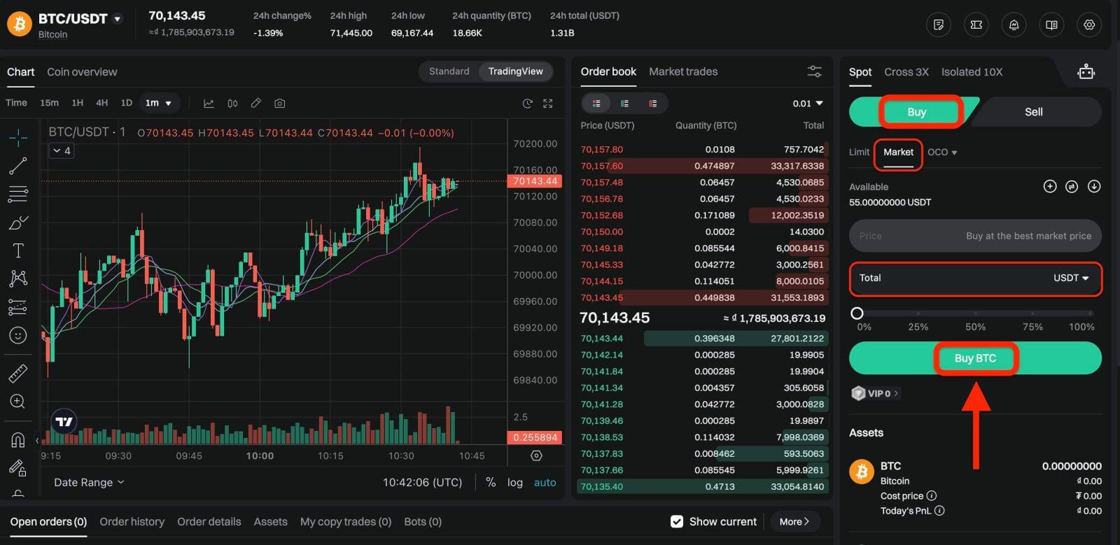
Task: Select the ruler measure tool
Action: click(18, 373)
